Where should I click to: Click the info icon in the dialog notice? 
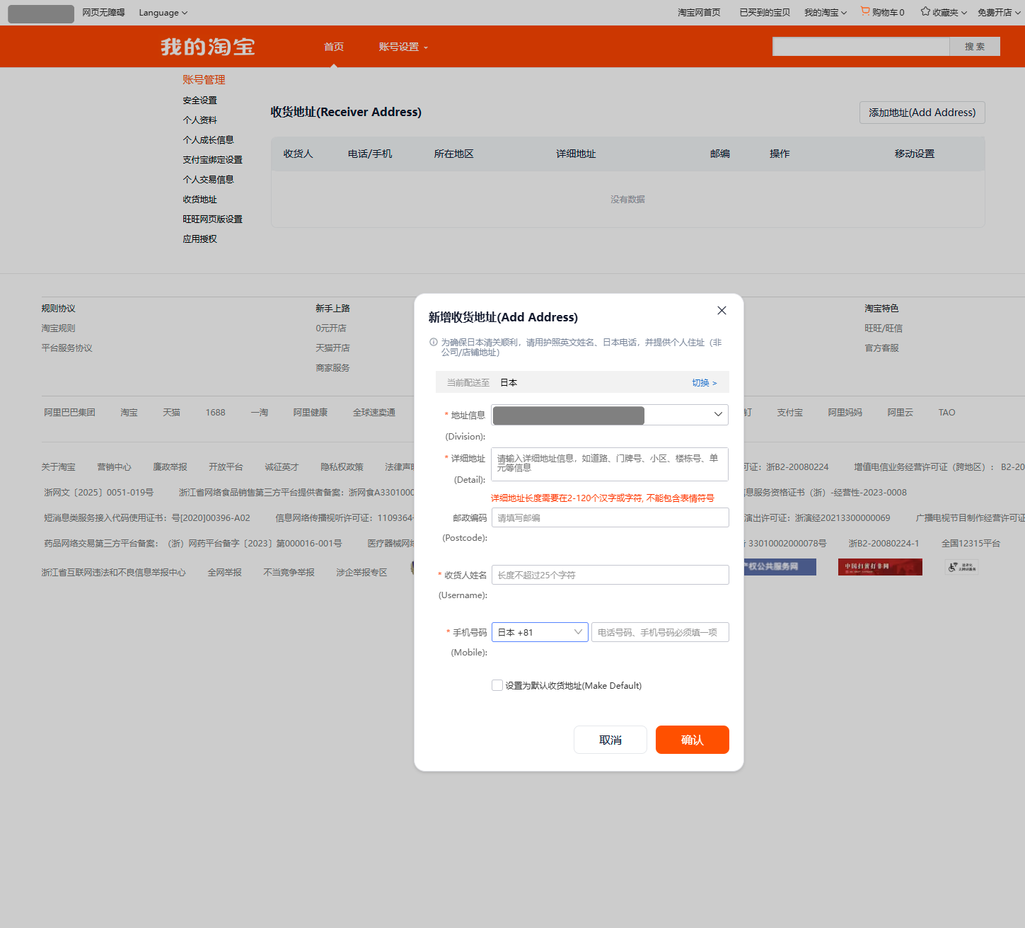click(x=434, y=342)
